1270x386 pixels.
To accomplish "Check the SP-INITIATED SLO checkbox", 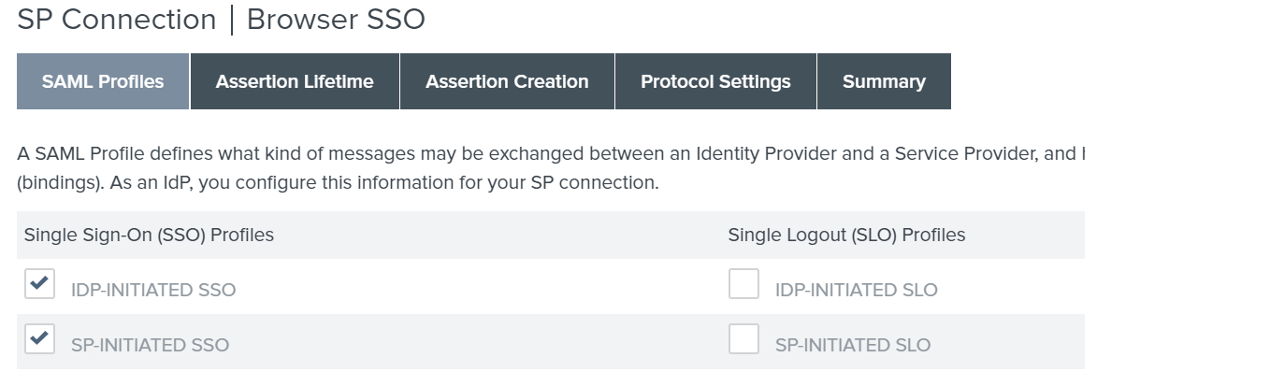I will (743, 339).
